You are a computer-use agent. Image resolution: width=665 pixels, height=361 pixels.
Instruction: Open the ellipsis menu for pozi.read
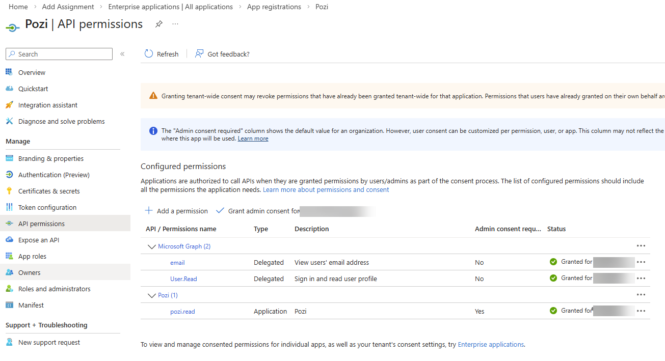coord(641,311)
